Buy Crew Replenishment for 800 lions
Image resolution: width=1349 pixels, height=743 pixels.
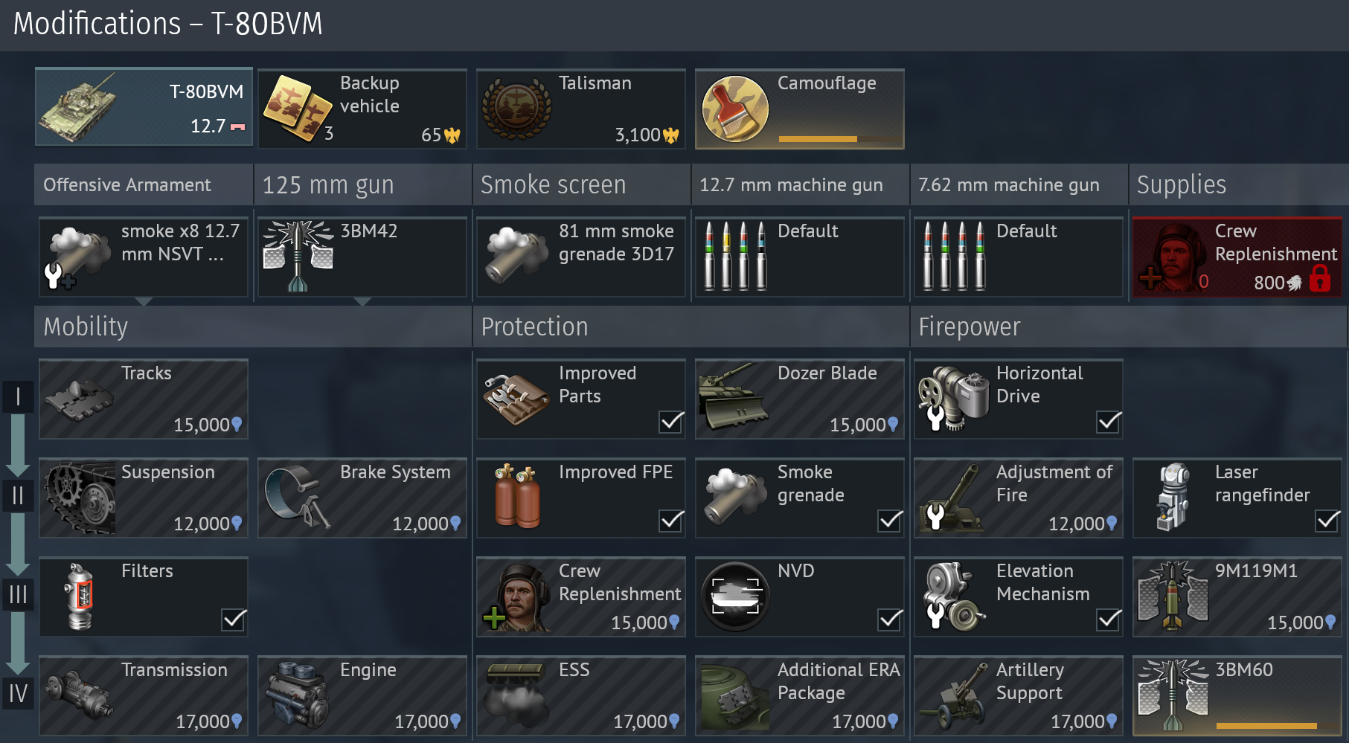pyautogui.click(x=1237, y=257)
